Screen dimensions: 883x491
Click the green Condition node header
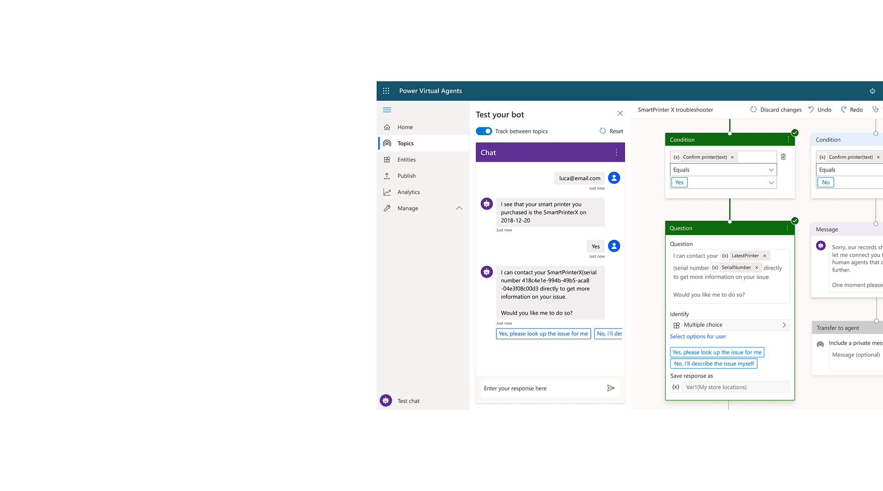pyautogui.click(x=730, y=140)
